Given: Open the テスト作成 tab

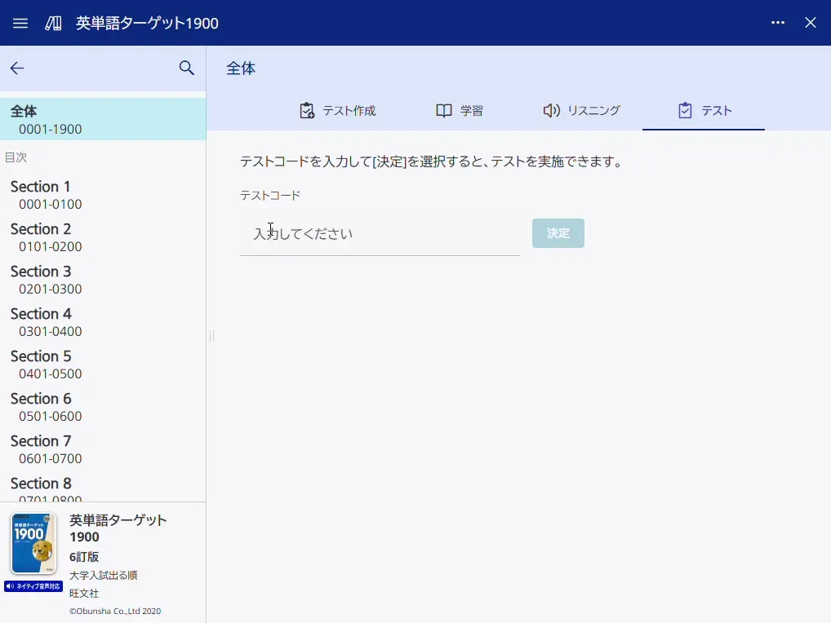Looking at the screenshot, I should click(x=337, y=110).
